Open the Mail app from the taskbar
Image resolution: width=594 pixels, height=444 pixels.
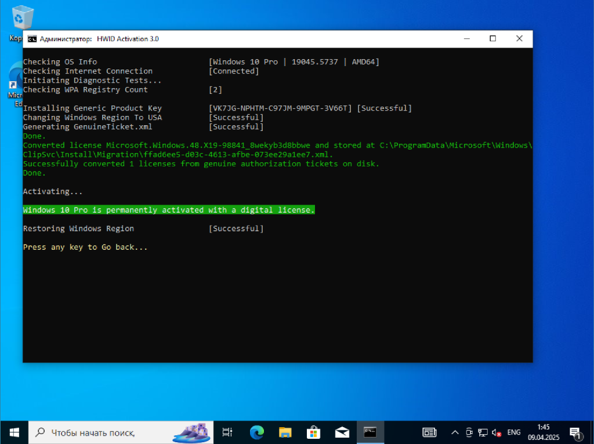pyautogui.click(x=342, y=432)
